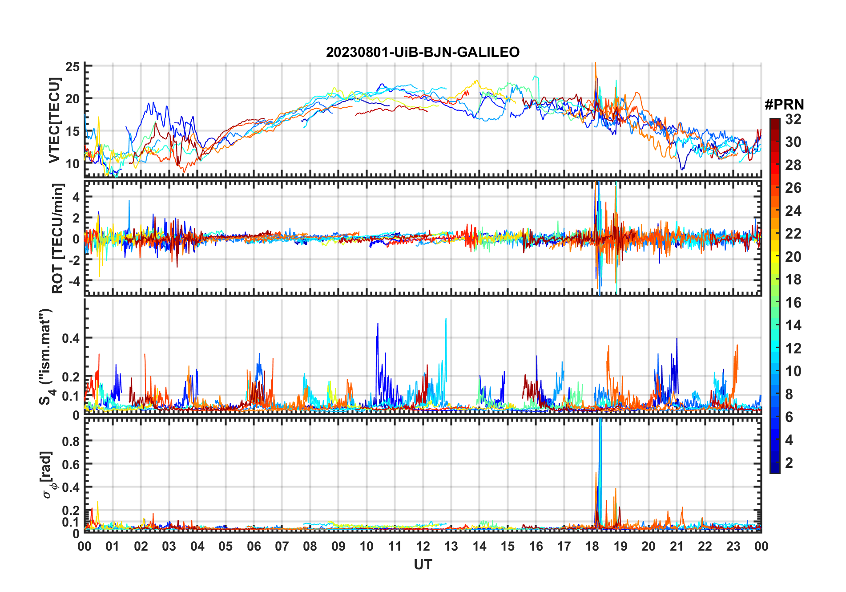Click the S4 ("ism.mat") y-axis label

point(46,357)
